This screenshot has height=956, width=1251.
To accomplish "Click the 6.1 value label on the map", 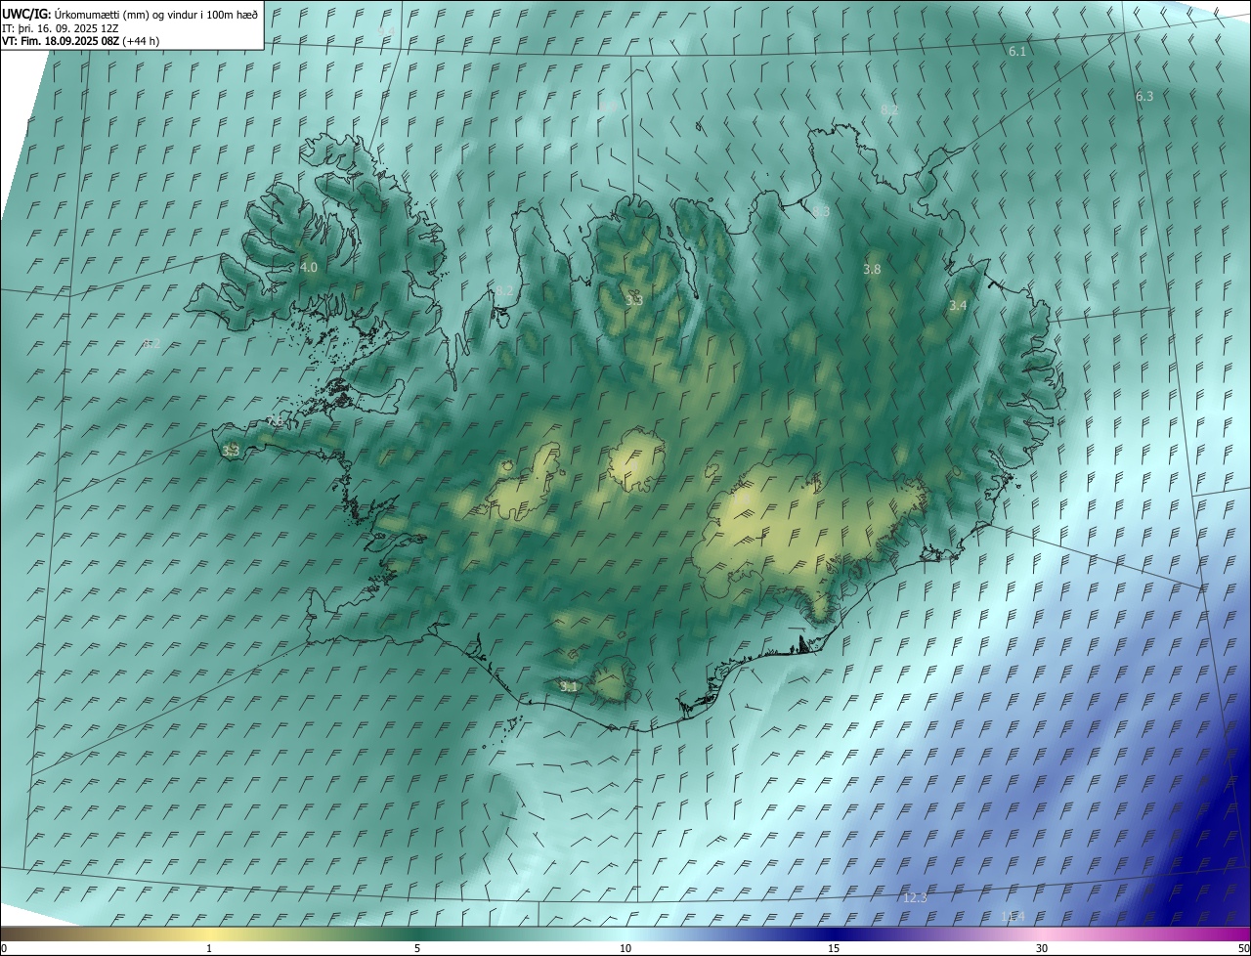I will pos(1017,51).
